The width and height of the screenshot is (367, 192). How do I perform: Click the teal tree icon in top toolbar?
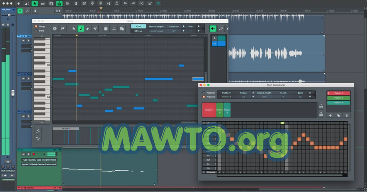tap(158, 3)
